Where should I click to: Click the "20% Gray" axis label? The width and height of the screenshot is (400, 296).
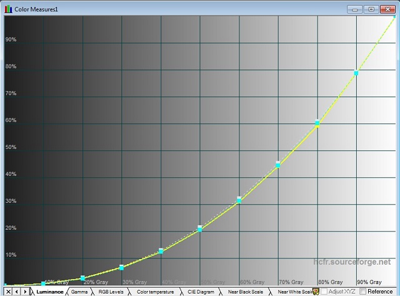(x=96, y=282)
